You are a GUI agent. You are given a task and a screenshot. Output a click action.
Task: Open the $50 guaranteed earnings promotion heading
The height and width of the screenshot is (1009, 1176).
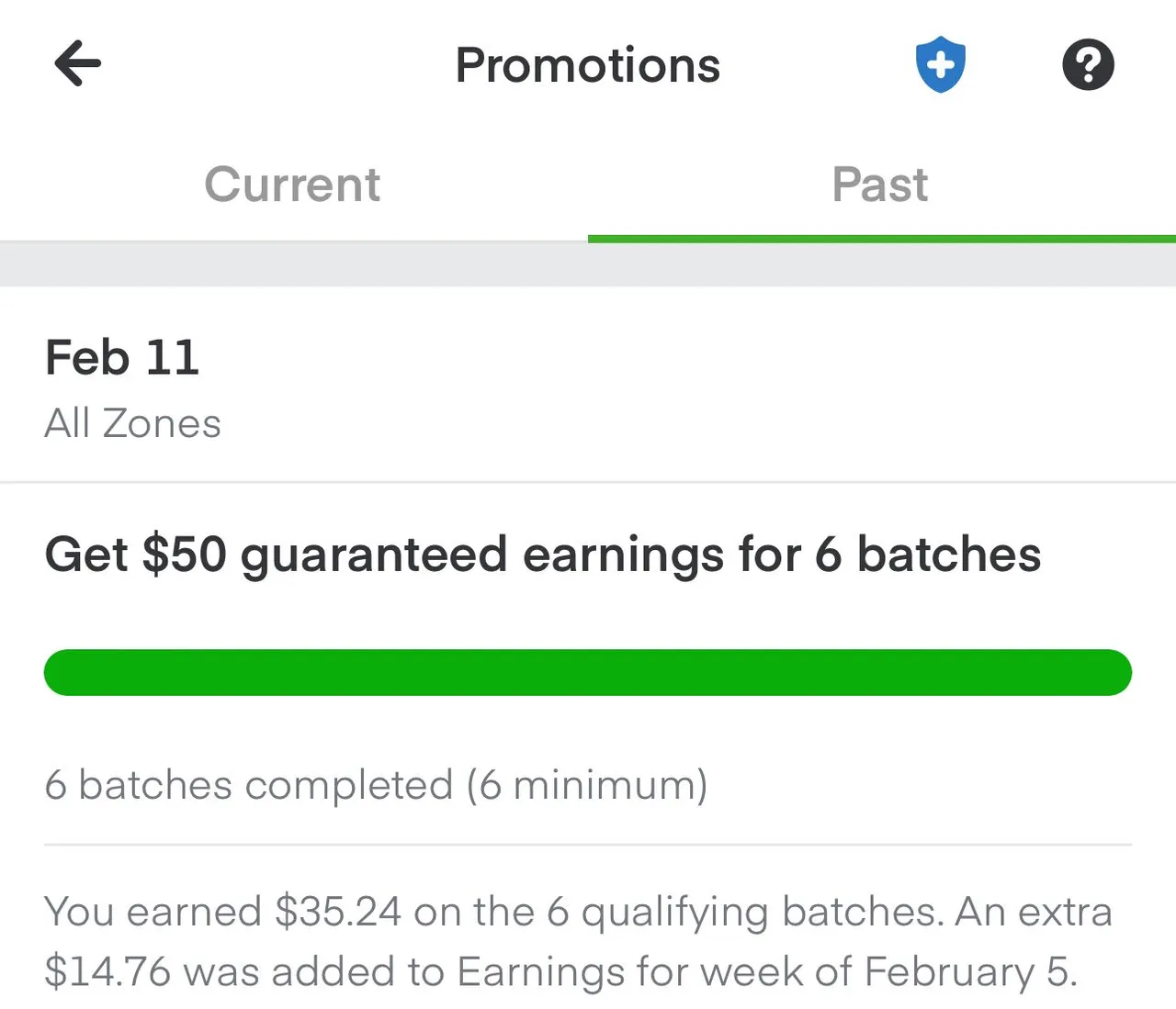(x=543, y=555)
